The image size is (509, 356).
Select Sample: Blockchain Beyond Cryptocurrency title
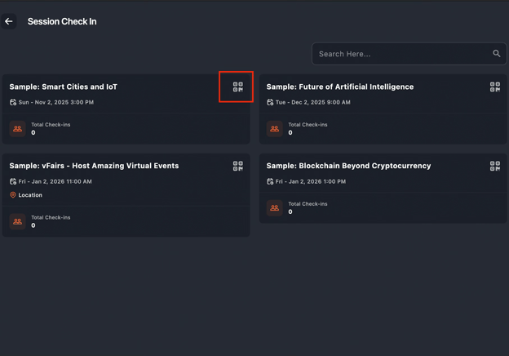[348, 166]
